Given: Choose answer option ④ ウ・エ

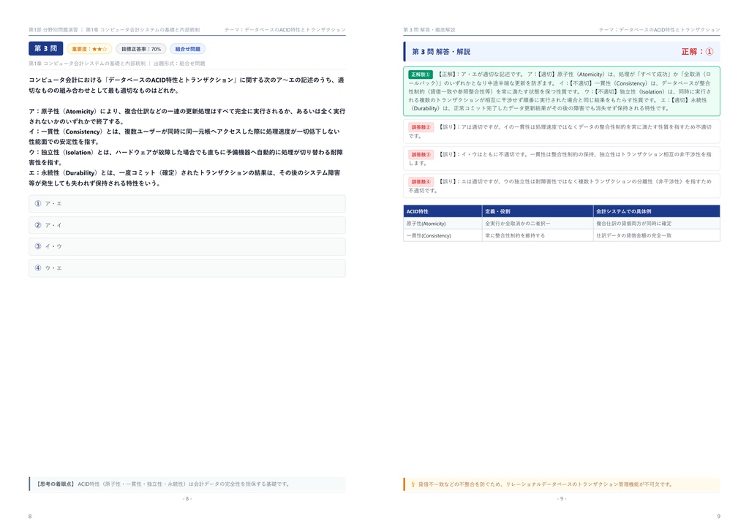Looking at the screenshot, I should (x=187, y=268).
